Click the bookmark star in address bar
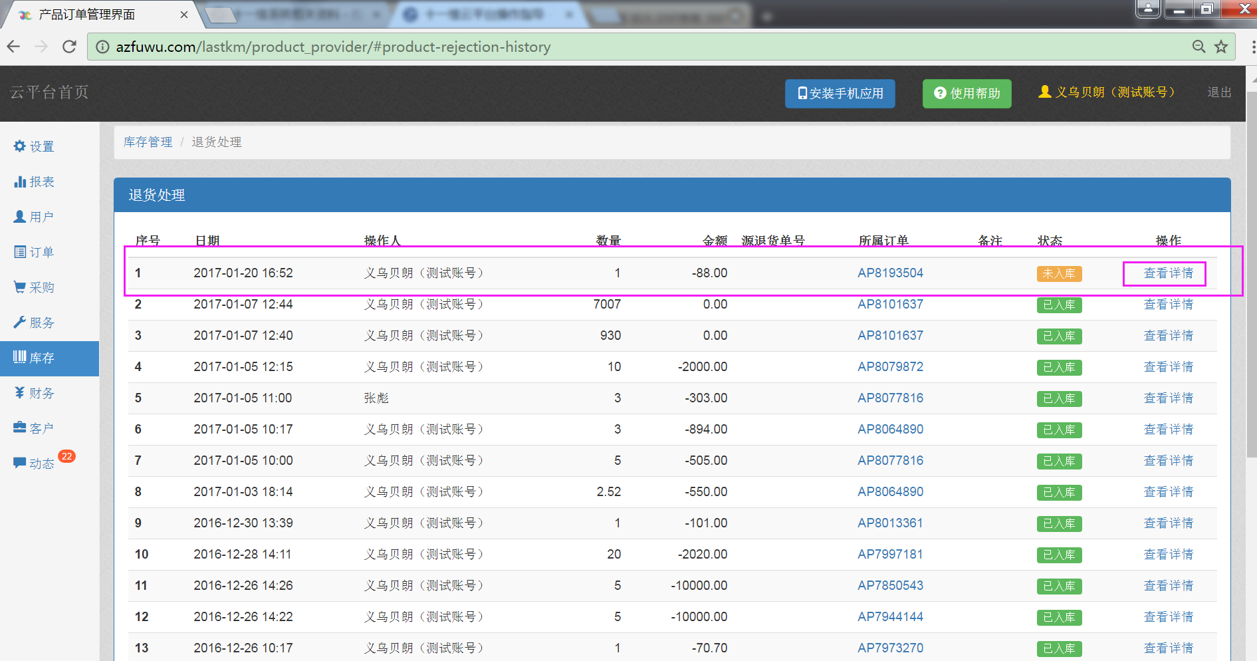The height and width of the screenshot is (661, 1257). [1221, 47]
